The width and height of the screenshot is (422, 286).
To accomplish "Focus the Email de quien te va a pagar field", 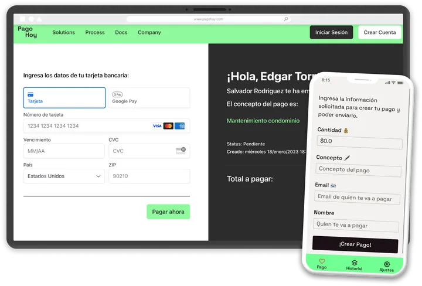I will coord(357,198).
